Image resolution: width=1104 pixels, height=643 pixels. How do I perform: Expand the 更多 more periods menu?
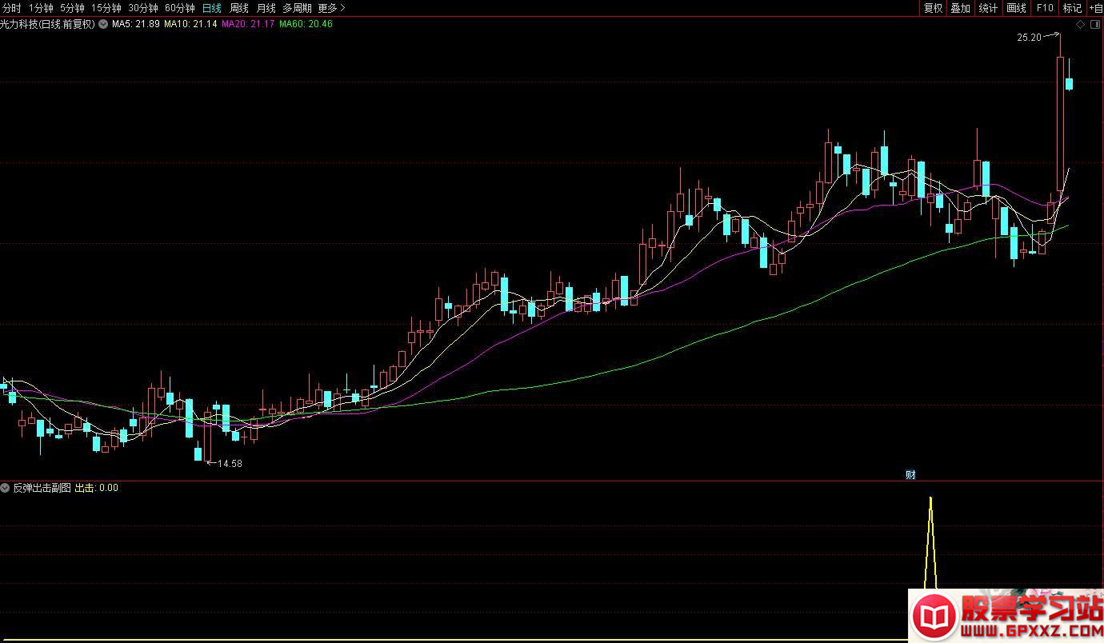pyautogui.click(x=331, y=8)
